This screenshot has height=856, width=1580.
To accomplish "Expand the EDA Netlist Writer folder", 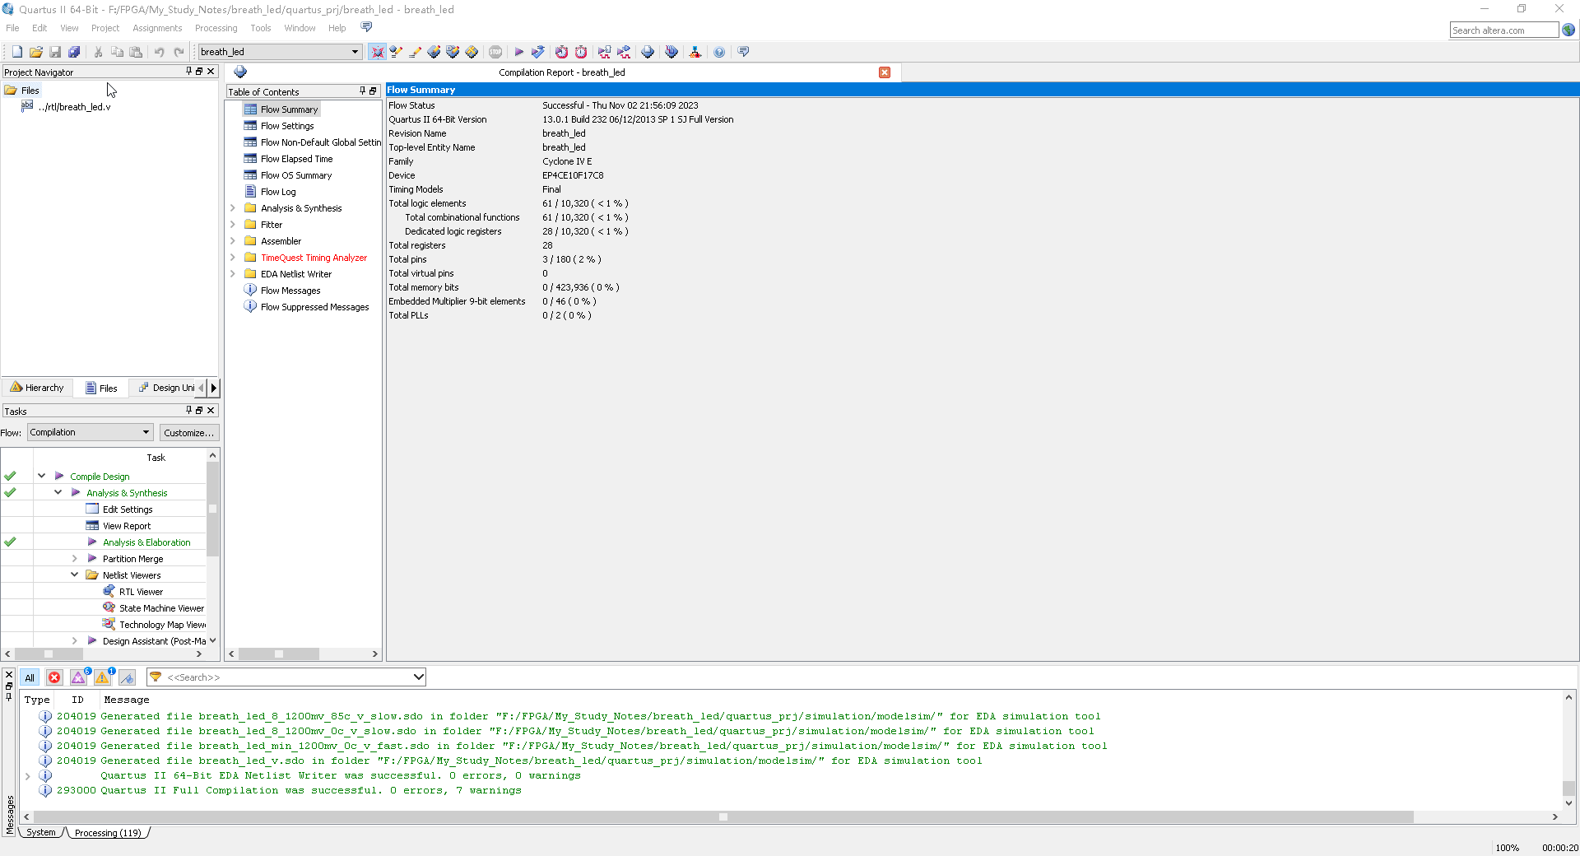I will click(233, 274).
